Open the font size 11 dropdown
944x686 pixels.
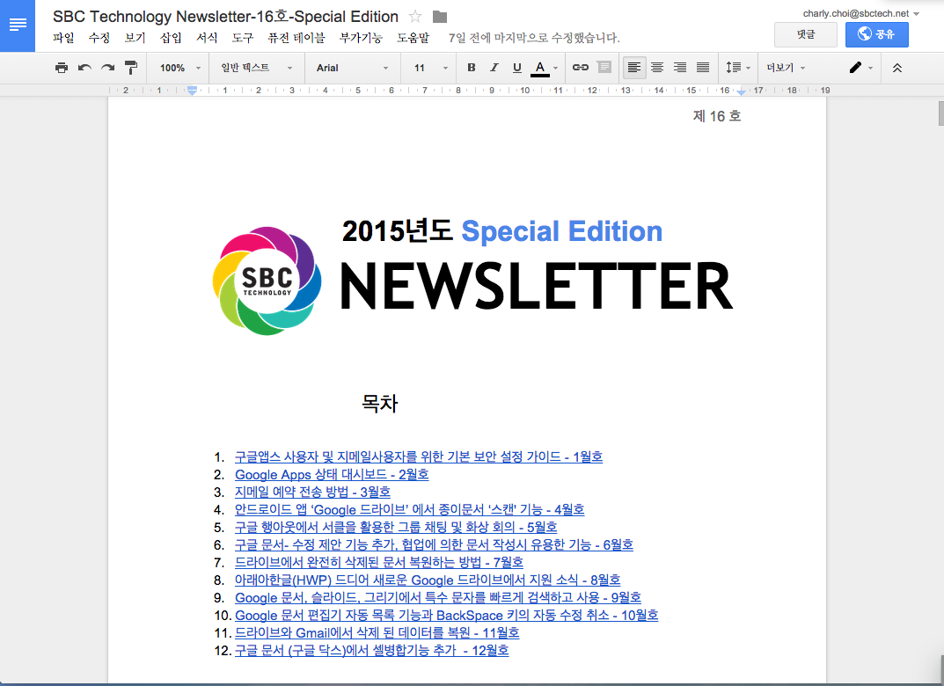click(431, 68)
